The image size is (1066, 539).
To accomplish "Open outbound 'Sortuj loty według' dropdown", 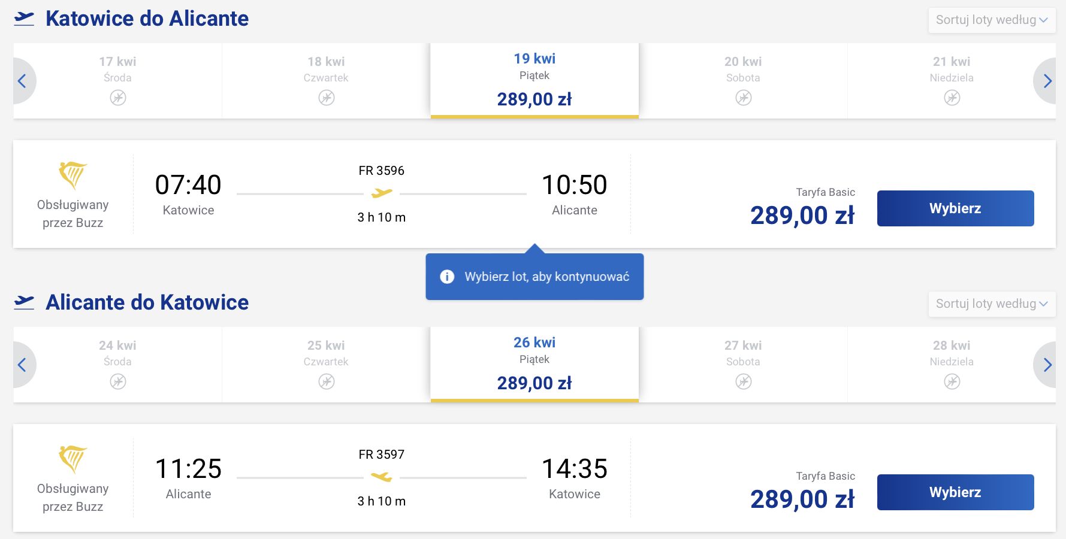I will tap(991, 20).
